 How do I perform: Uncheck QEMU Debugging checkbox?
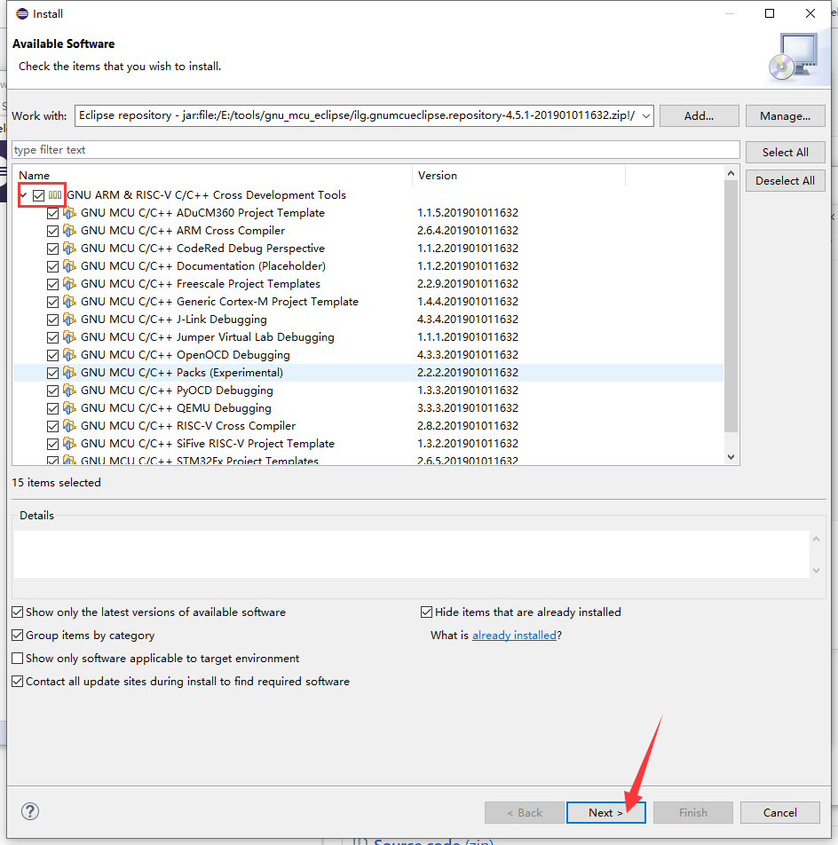coord(52,409)
